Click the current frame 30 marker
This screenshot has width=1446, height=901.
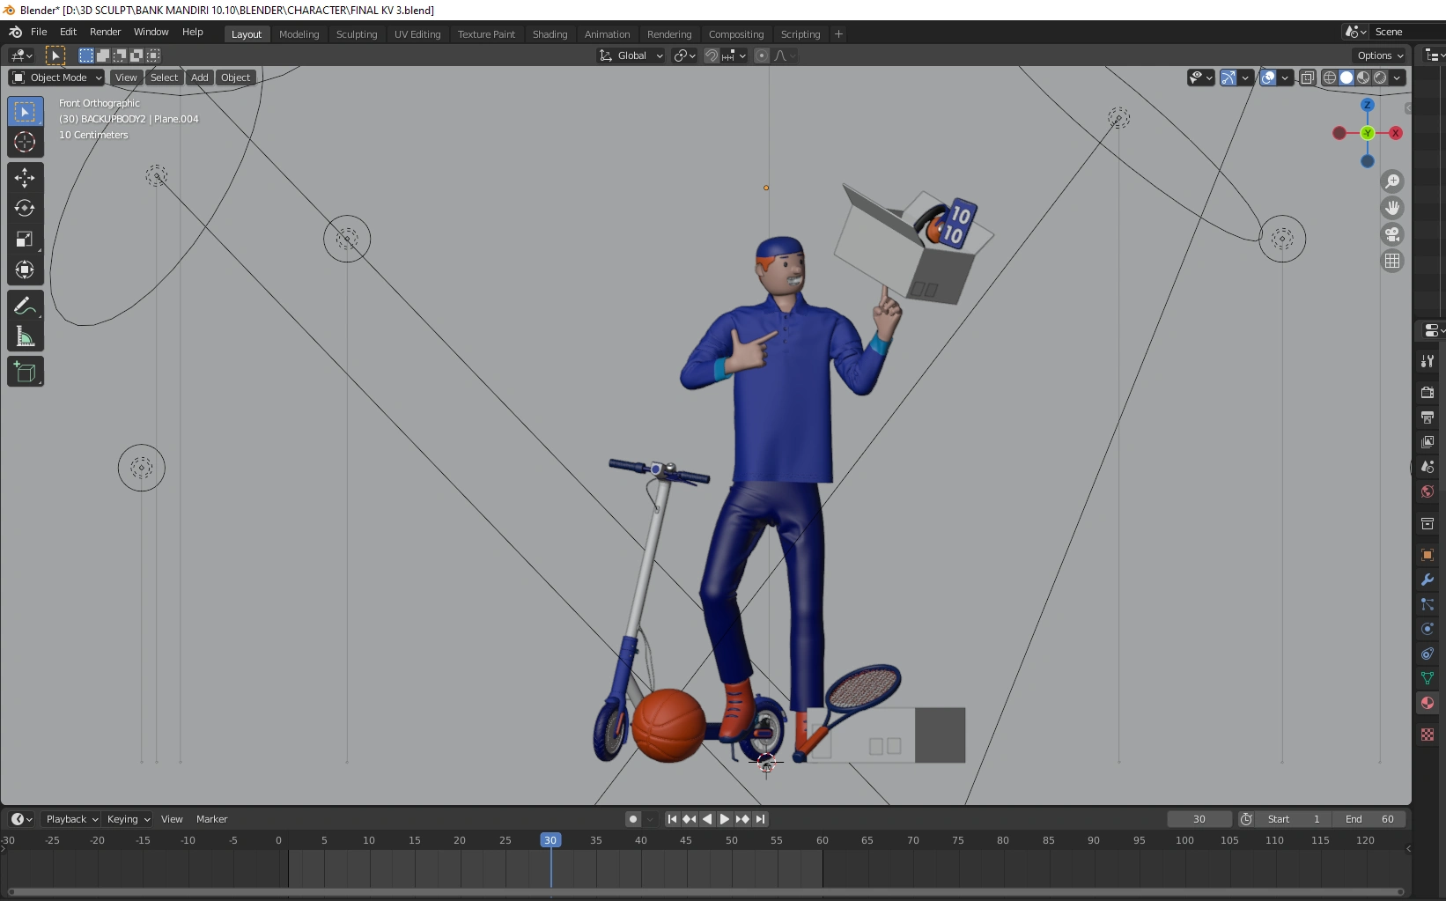pos(550,840)
